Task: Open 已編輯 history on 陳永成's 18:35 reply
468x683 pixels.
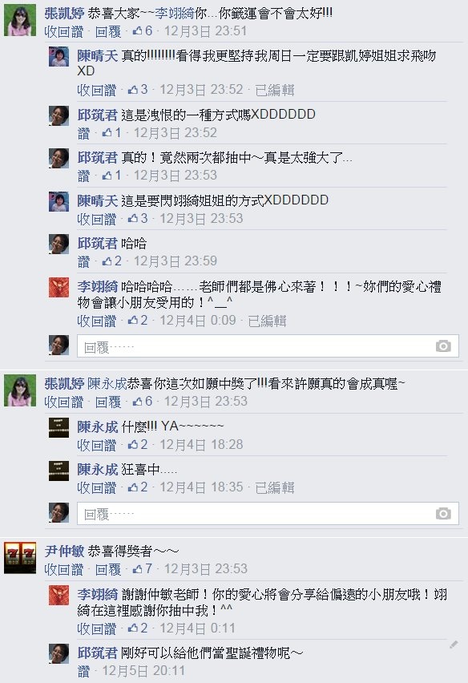Action: tap(275, 487)
